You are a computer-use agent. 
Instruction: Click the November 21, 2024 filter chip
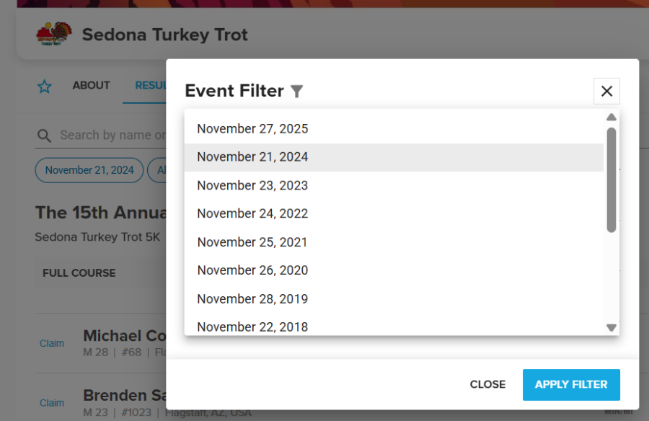tap(89, 170)
